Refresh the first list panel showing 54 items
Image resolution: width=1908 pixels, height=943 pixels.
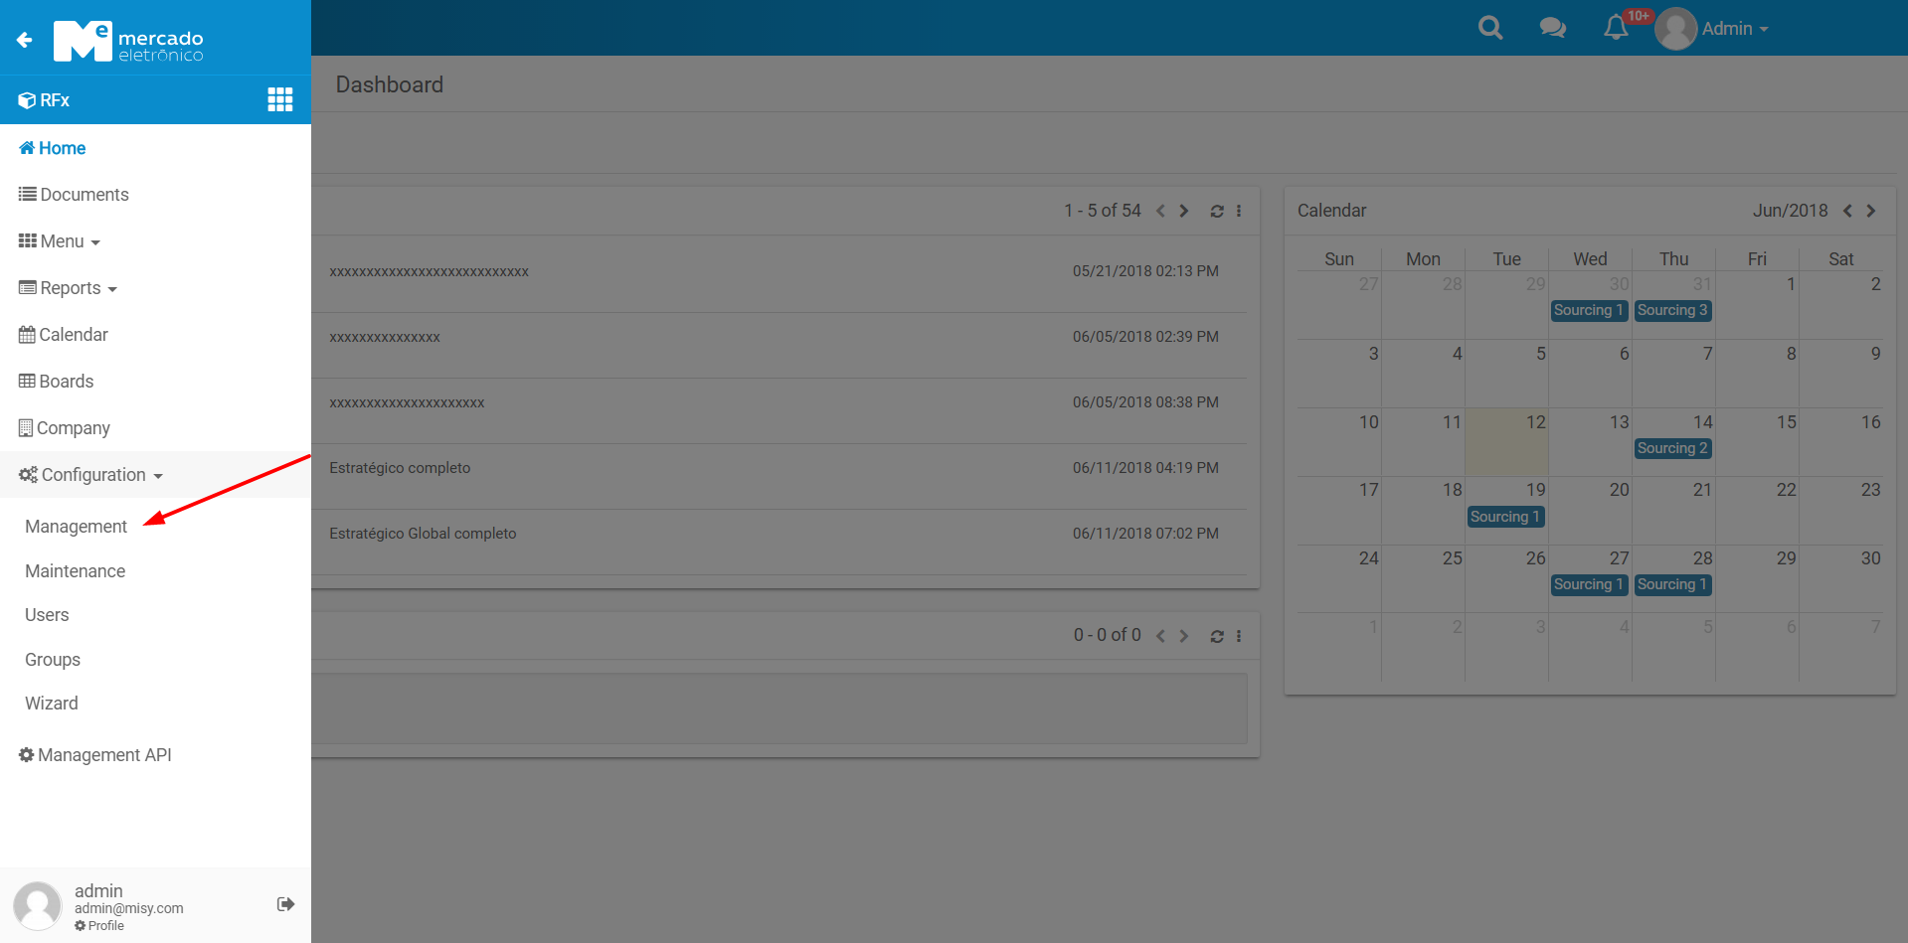[1216, 211]
